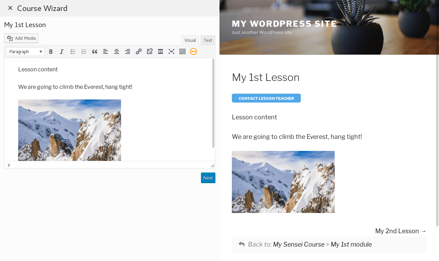Click the Add Media button
Viewport: 439px width, 261px height.
click(x=21, y=38)
